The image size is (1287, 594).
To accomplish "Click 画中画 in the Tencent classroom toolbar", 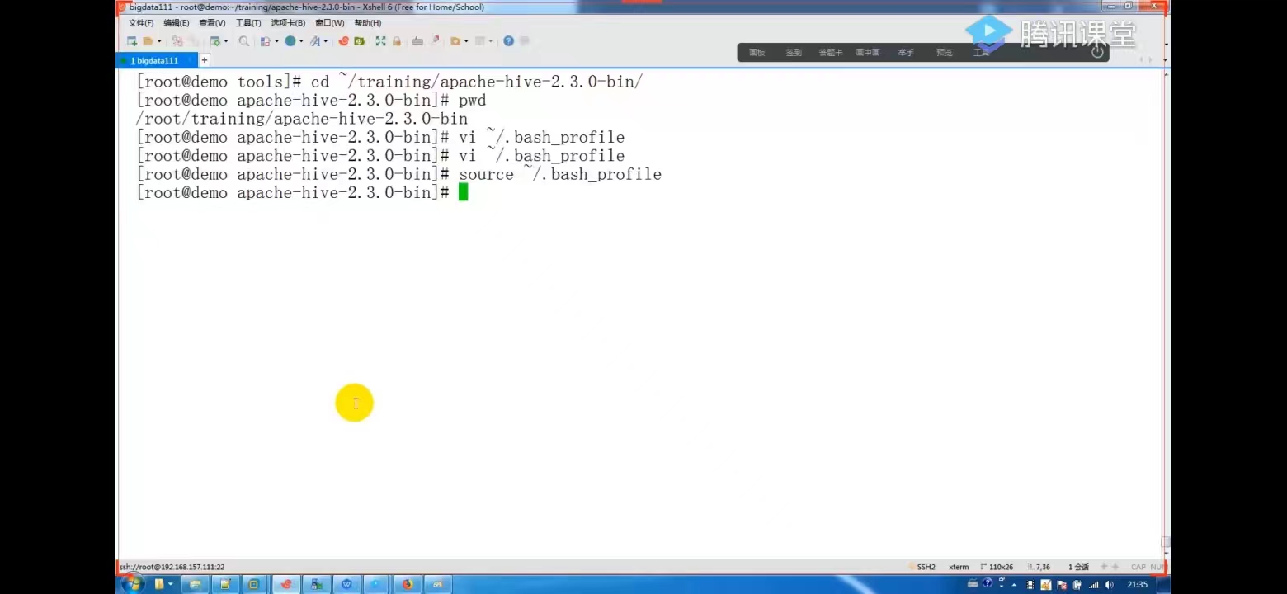I will [868, 53].
